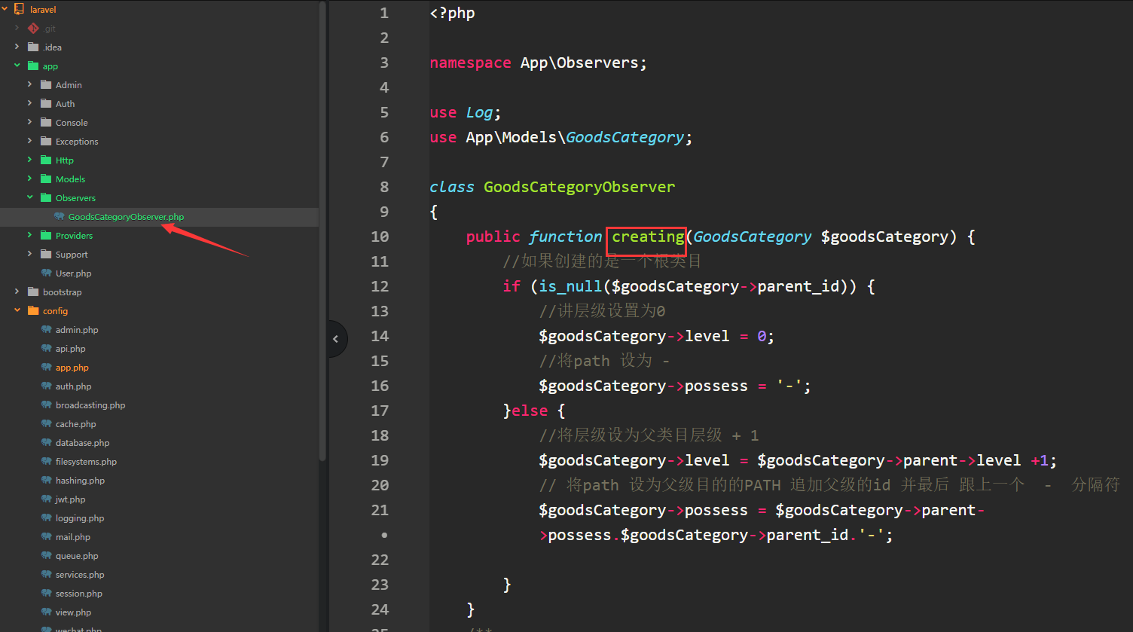
Task: Expand the Http folder chevron
Action: [x=29, y=160]
